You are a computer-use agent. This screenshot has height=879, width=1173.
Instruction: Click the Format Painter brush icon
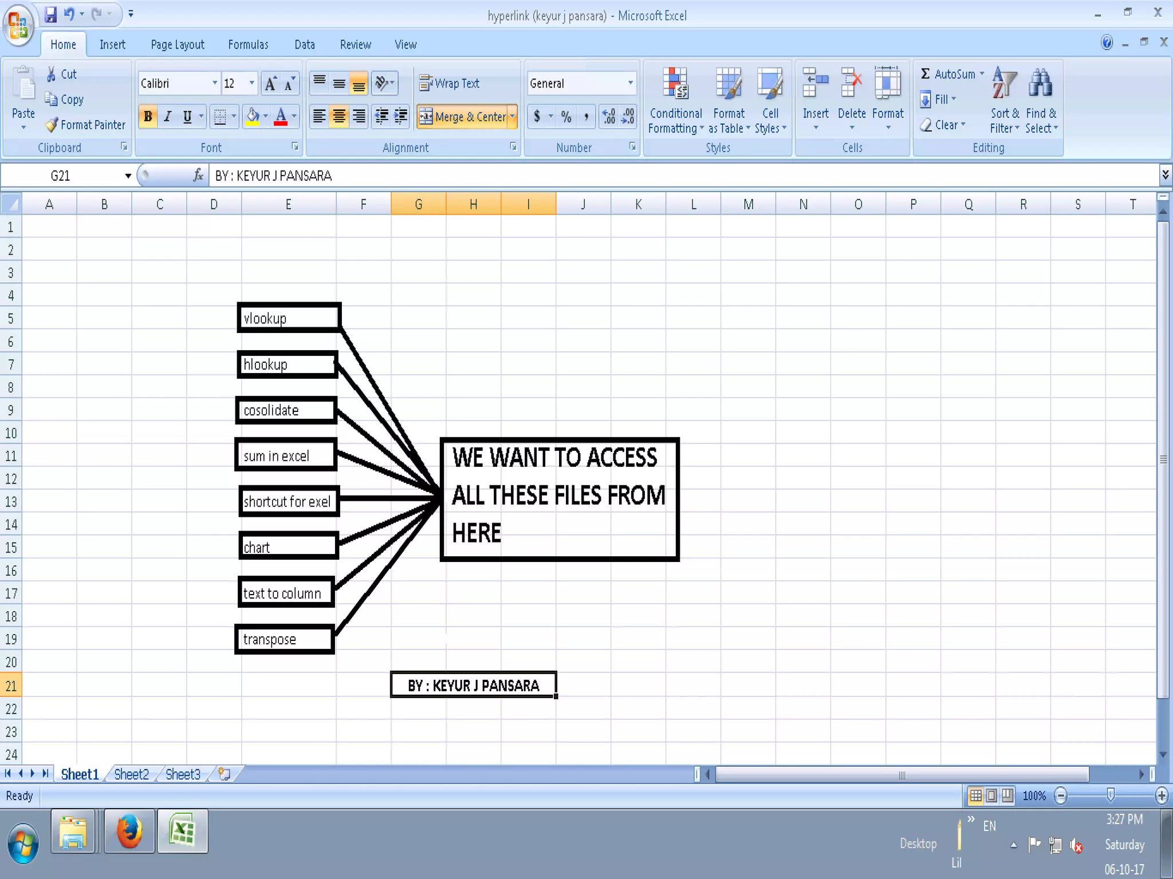point(52,125)
